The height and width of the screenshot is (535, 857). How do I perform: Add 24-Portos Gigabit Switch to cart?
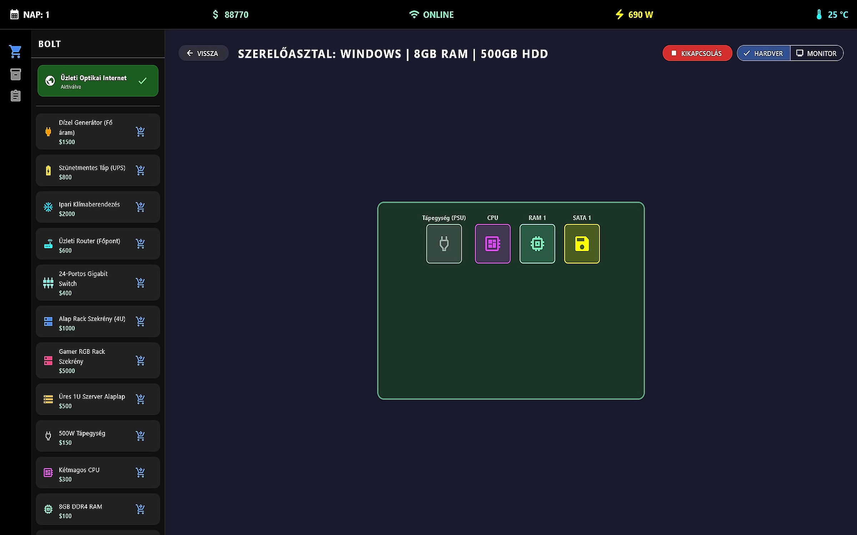pyautogui.click(x=140, y=283)
